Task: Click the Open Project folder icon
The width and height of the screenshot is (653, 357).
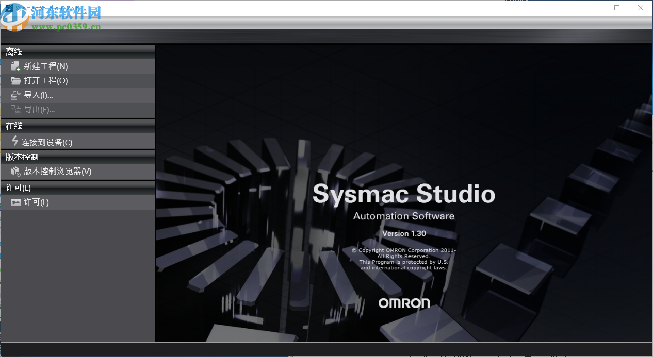Action: point(15,80)
